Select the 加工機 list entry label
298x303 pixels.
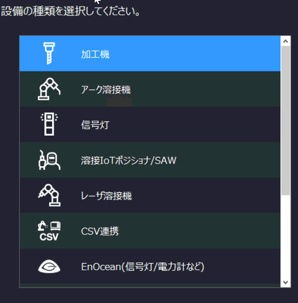(x=95, y=54)
